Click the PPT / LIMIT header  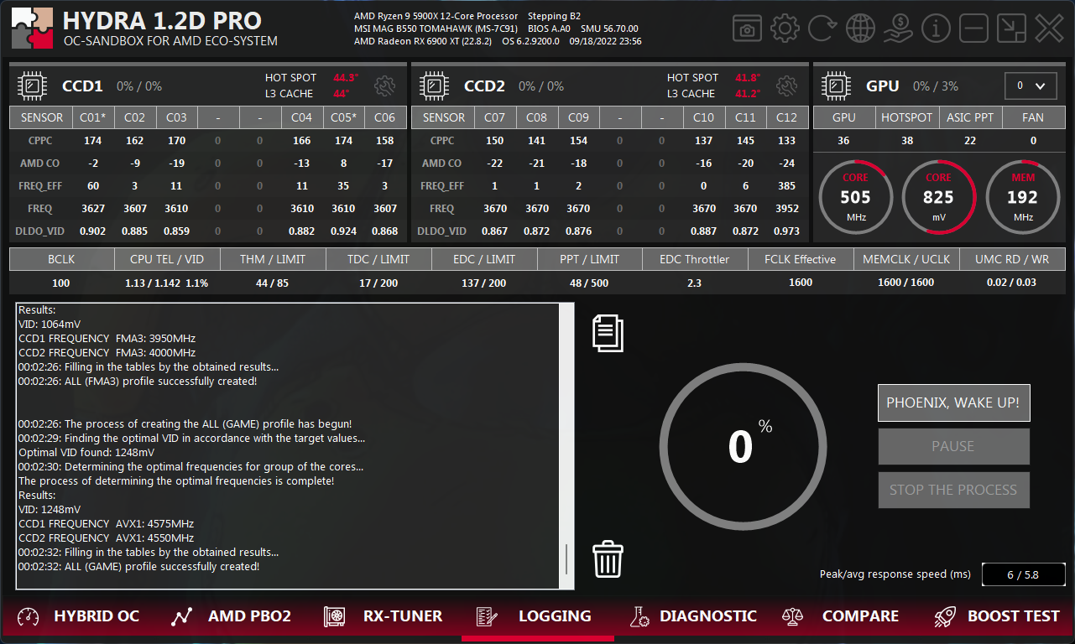pos(589,259)
